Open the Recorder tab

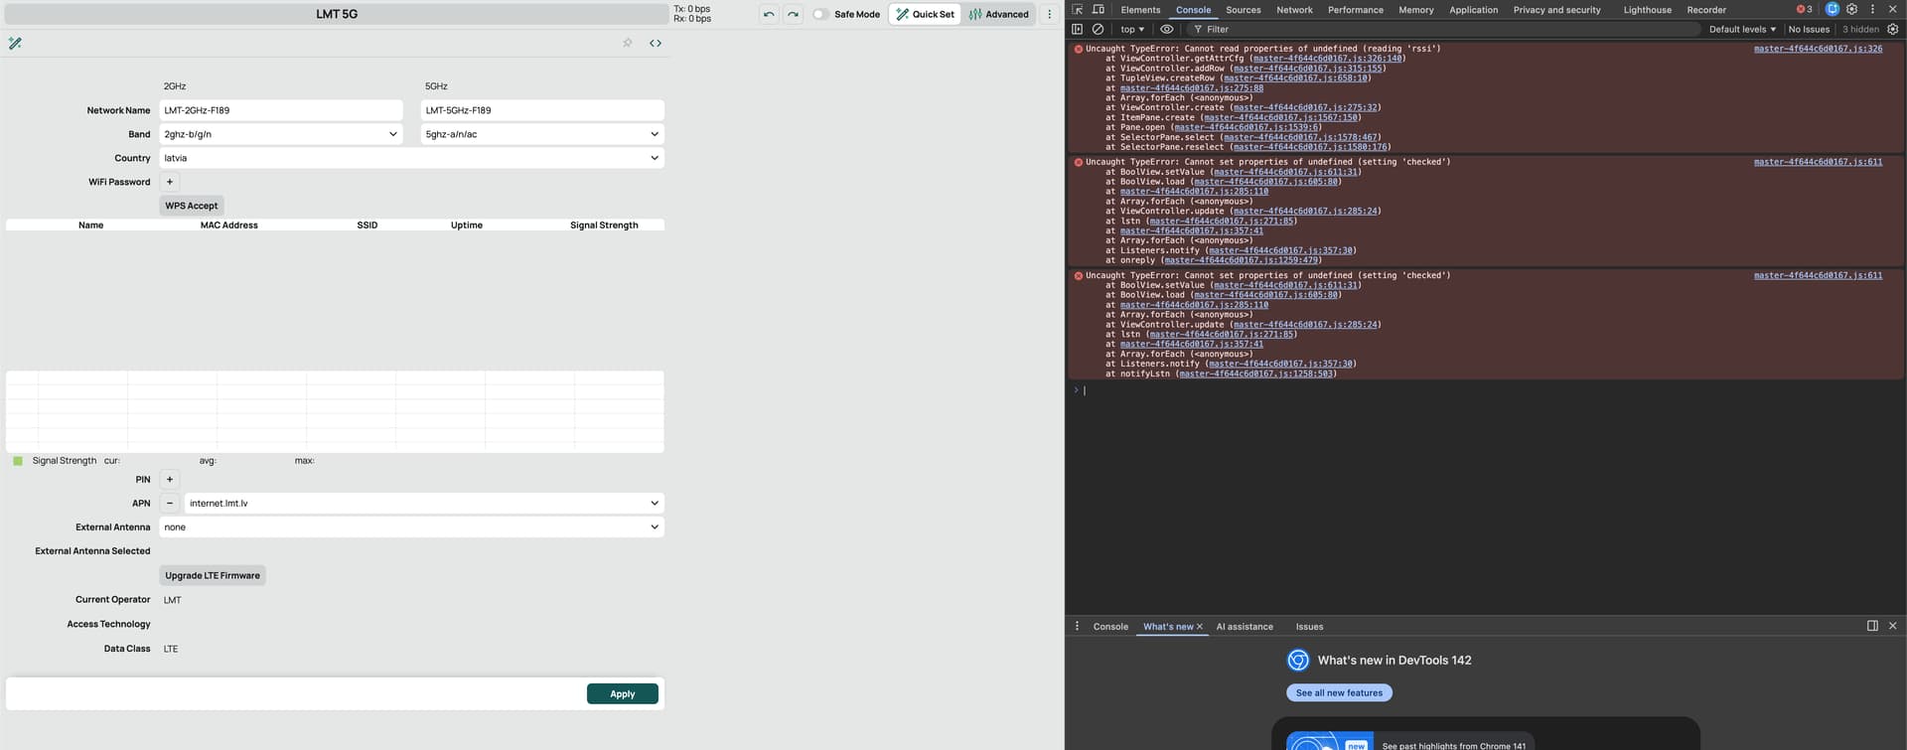click(1706, 10)
